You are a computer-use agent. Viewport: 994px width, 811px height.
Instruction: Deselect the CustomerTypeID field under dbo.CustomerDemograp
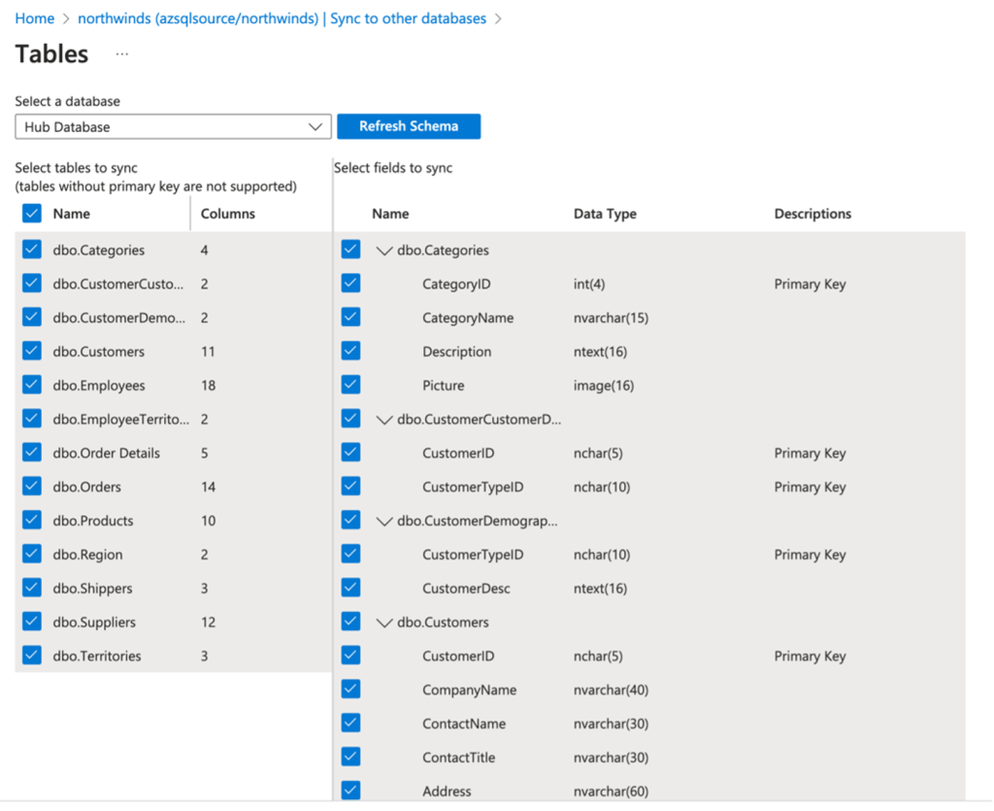349,553
